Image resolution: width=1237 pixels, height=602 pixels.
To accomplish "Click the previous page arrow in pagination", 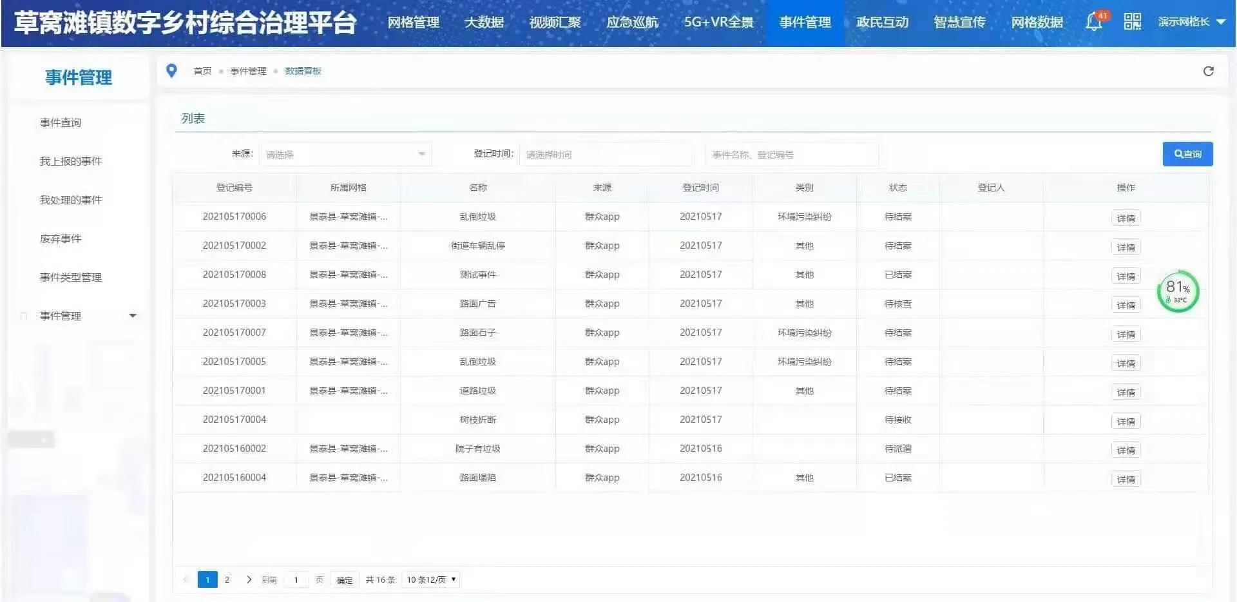I will (186, 579).
